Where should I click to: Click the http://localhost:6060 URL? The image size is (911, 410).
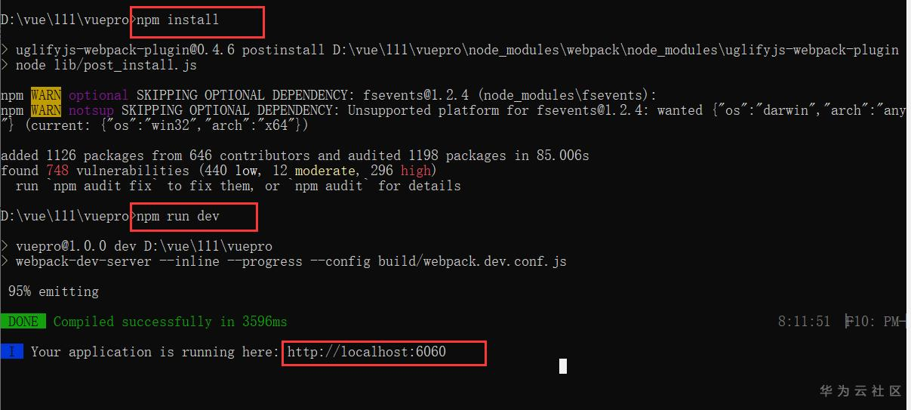click(x=367, y=352)
